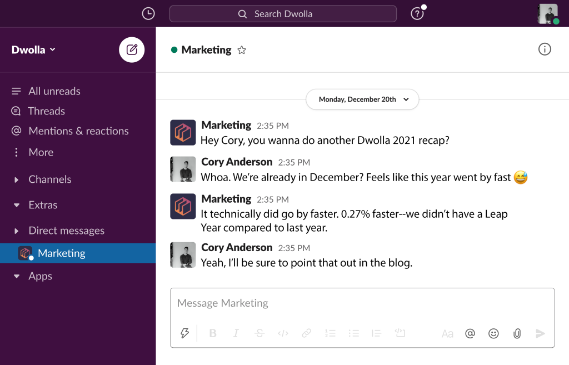This screenshot has width=569, height=365.
Task: Click the All unreads lines icon
Action: 16,91
